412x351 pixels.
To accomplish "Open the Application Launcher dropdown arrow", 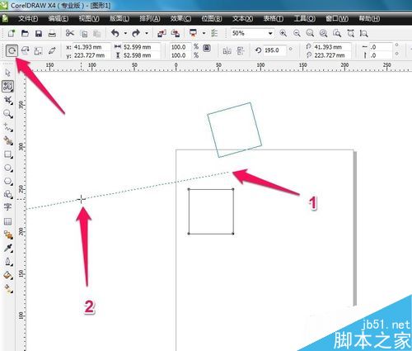I will (x=204, y=33).
